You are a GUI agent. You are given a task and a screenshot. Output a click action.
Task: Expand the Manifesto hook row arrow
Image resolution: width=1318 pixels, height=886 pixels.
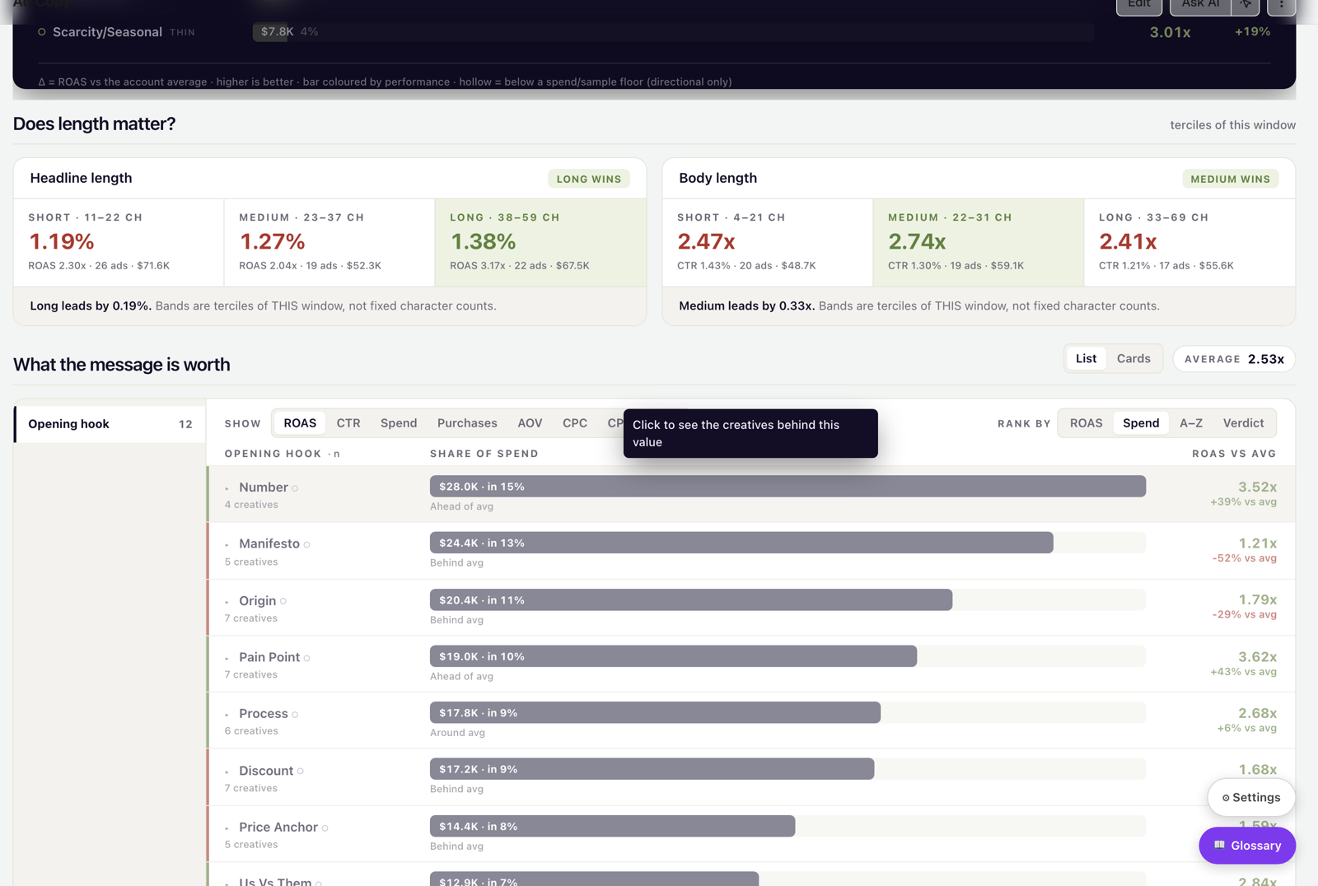(x=227, y=544)
